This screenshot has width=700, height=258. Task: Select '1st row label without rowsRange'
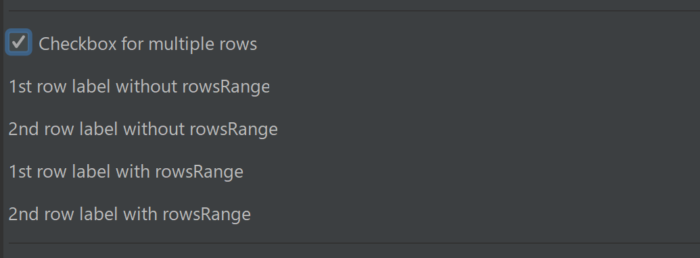tap(139, 86)
